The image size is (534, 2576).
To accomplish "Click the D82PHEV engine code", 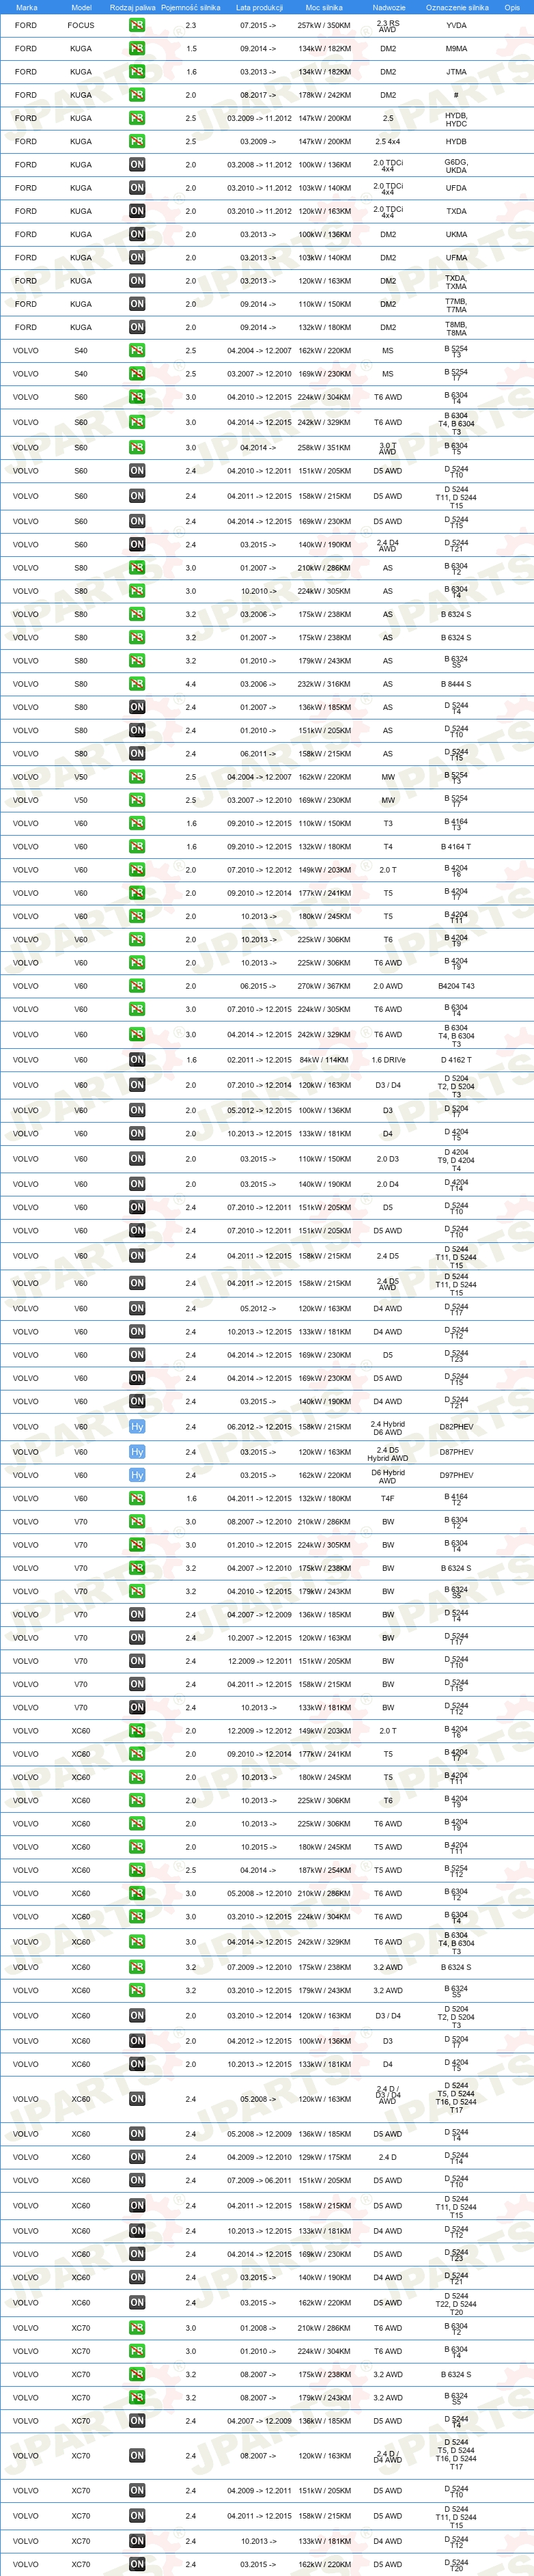I will [456, 1427].
